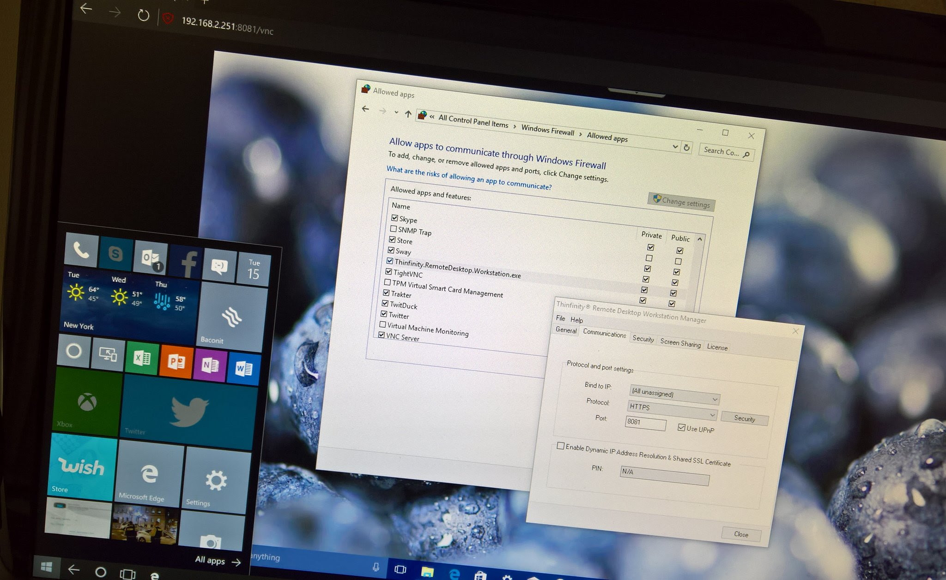The height and width of the screenshot is (580, 946).
Task: Toggle the Use UPnP checkbox
Action: coord(681,428)
